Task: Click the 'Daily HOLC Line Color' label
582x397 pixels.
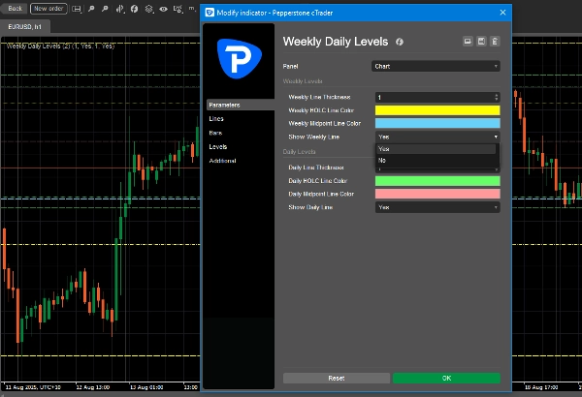Action: click(318, 181)
